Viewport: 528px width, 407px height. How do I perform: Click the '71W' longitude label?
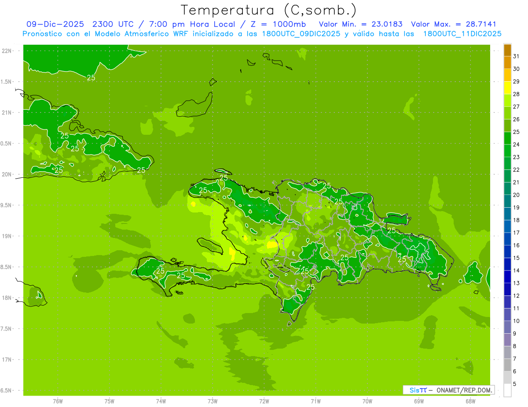click(315, 401)
